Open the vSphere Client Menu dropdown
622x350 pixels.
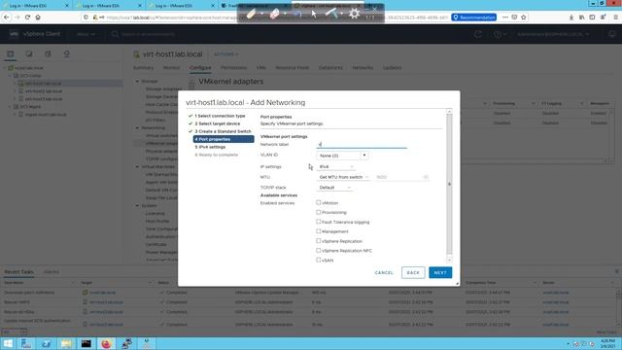(x=86, y=34)
